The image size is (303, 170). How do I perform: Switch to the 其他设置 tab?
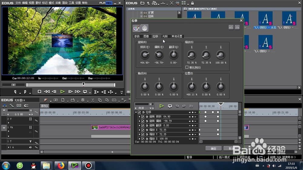(177, 36)
